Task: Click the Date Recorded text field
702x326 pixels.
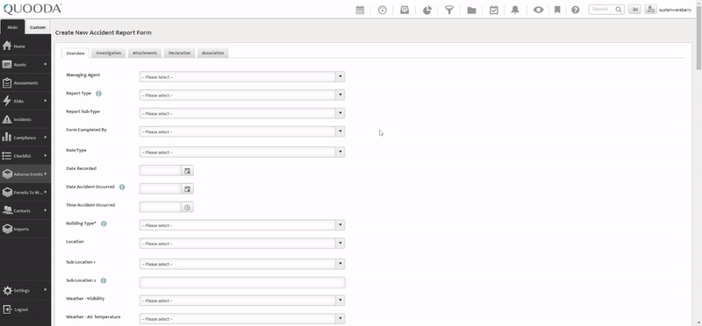Action: [x=161, y=170]
